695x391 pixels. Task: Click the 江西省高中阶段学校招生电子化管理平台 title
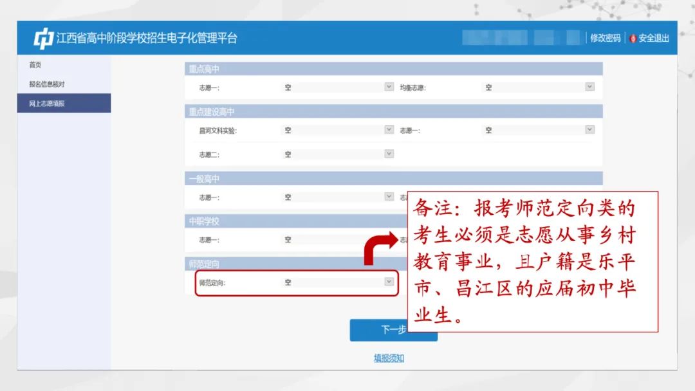click(x=147, y=39)
